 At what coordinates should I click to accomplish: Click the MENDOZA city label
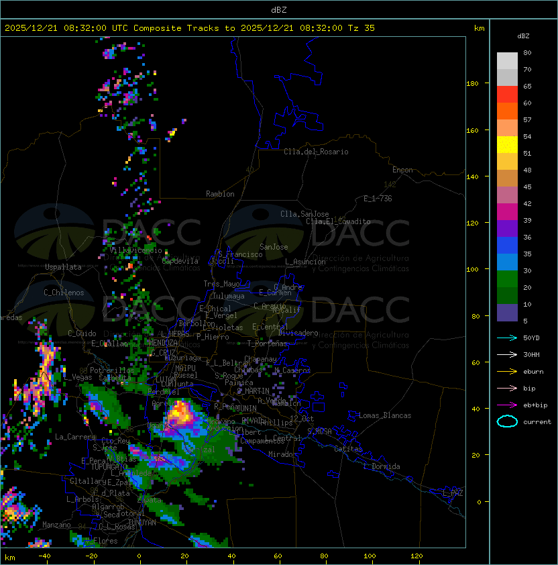pyautogui.click(x=163, y=342)
